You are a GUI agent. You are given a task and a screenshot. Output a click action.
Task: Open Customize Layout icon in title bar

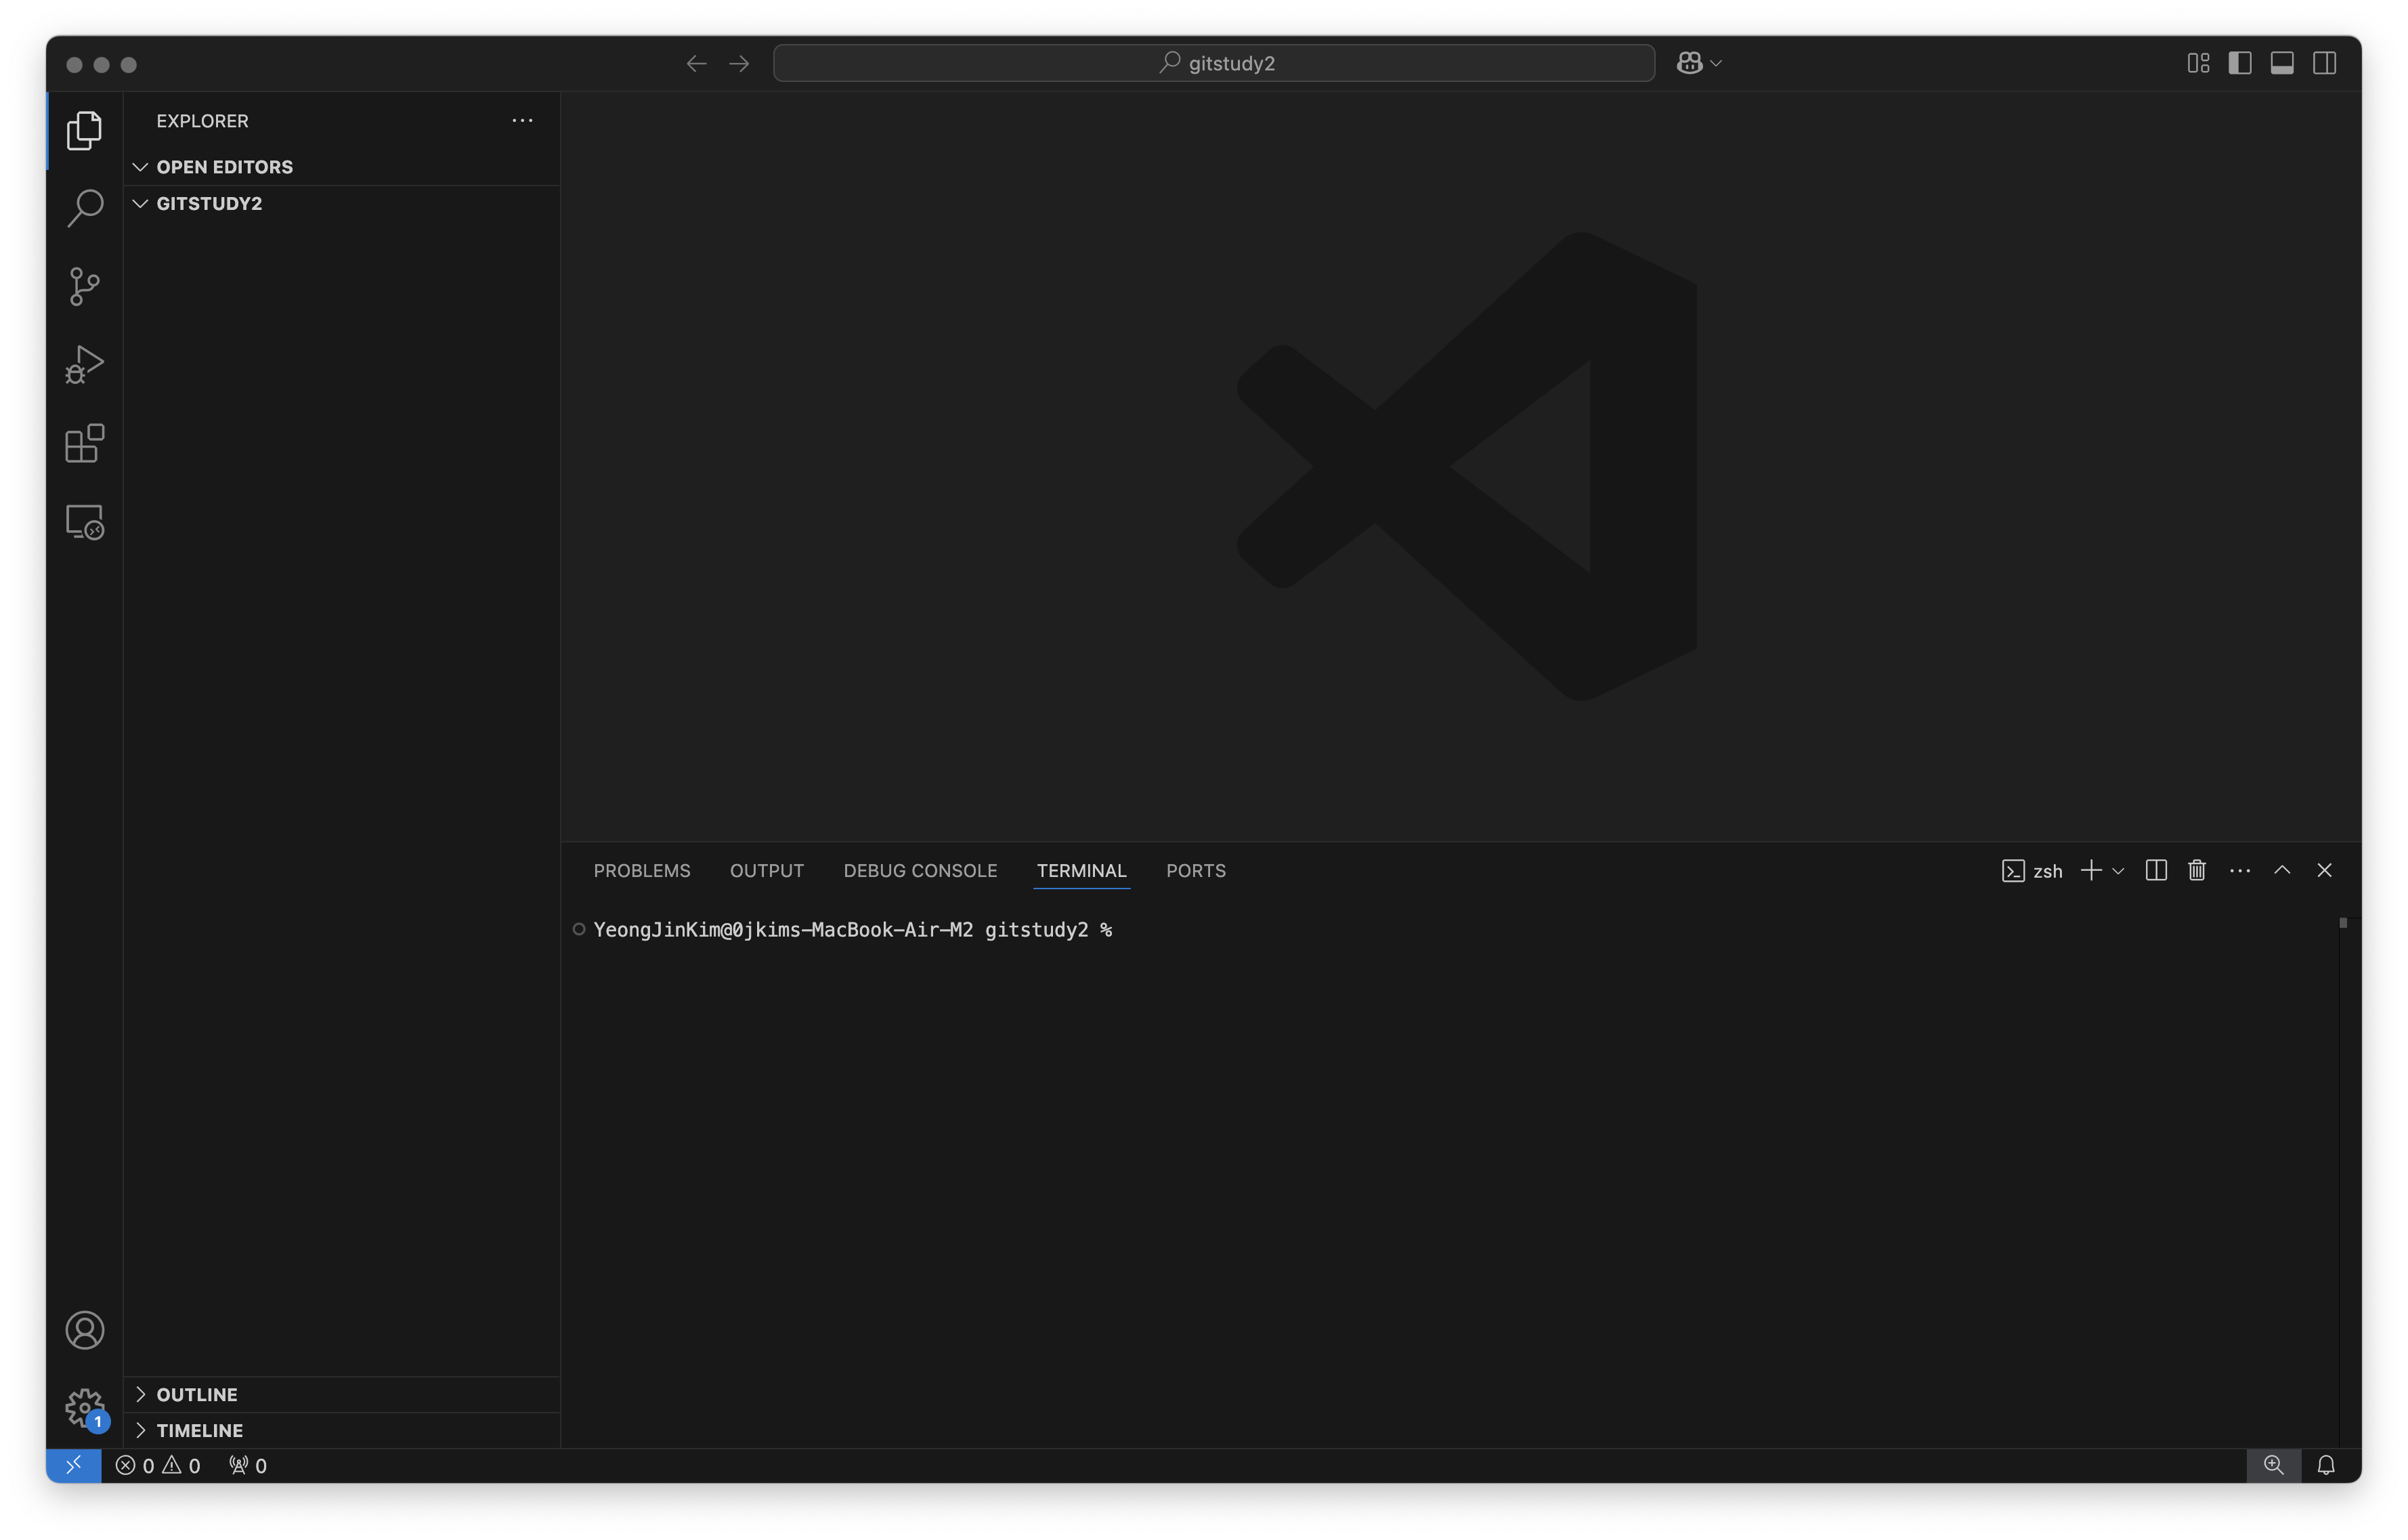pos(2198,63)
